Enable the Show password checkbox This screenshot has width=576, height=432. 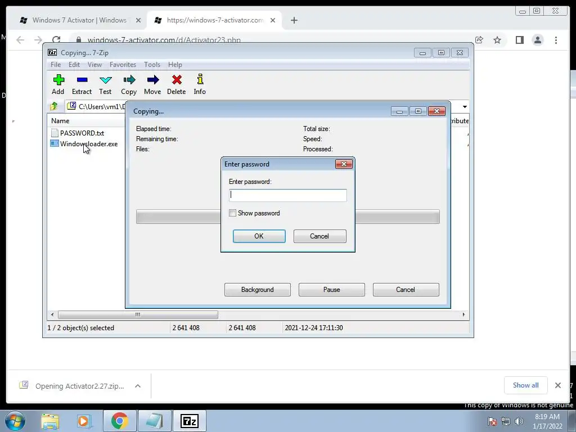coord(232,213)
